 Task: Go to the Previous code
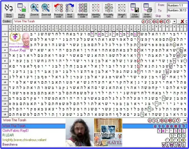59,10
